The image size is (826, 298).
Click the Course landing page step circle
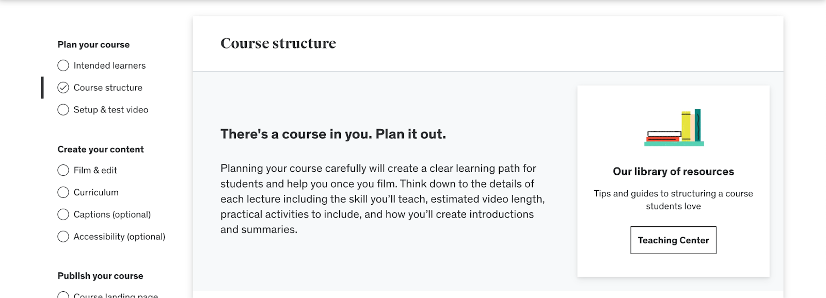click(x=63, y=295)
